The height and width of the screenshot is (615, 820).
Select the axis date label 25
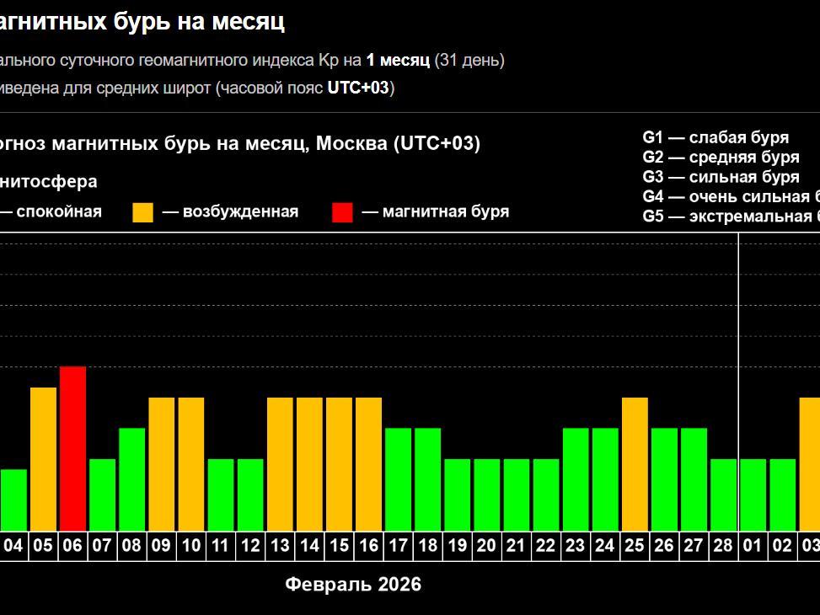(x=635, y=546)
